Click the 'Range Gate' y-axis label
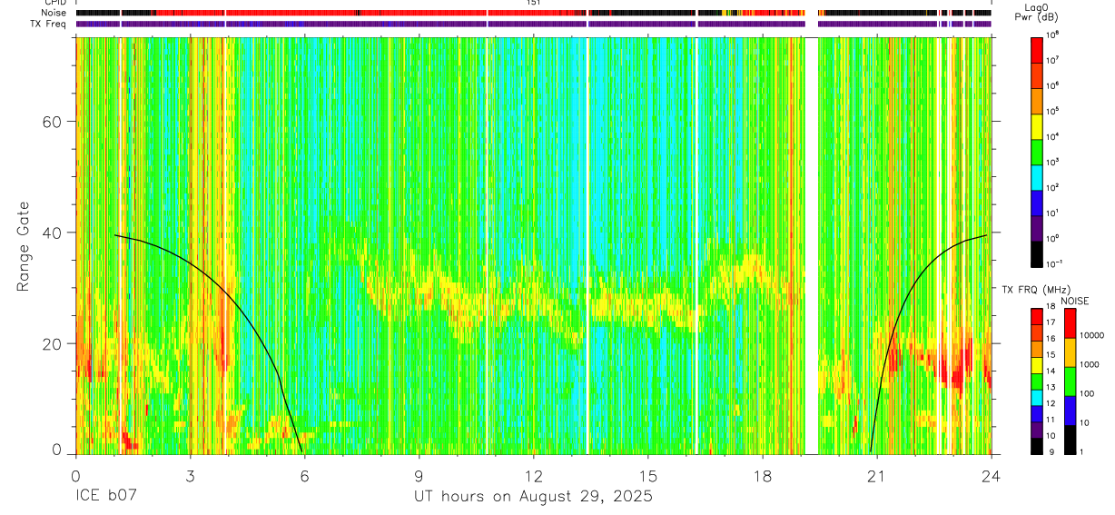This screenshot has height=515, width=1115. [x=23, y=246]
